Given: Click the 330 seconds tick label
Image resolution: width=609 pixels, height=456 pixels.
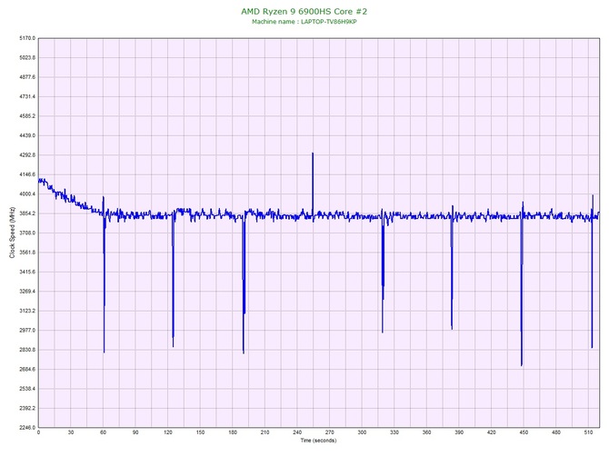Looking at the screenshot, I should pos(394,432).
